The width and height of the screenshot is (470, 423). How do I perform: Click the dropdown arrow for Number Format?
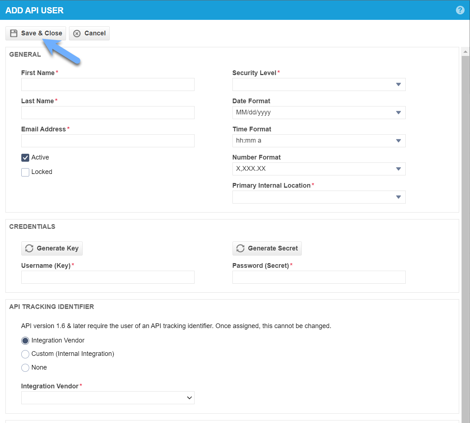pos(398,169)
